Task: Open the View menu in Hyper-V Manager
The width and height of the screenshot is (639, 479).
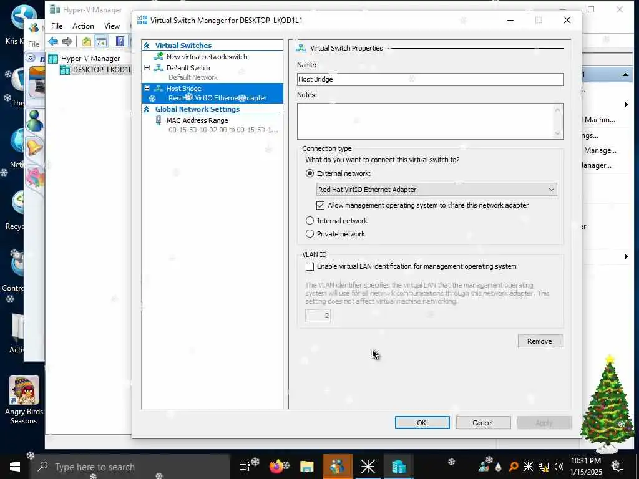Action: 112,26
